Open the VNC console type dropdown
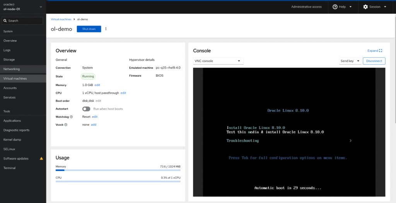Viewport: 396px width, 203px height. 218,61
